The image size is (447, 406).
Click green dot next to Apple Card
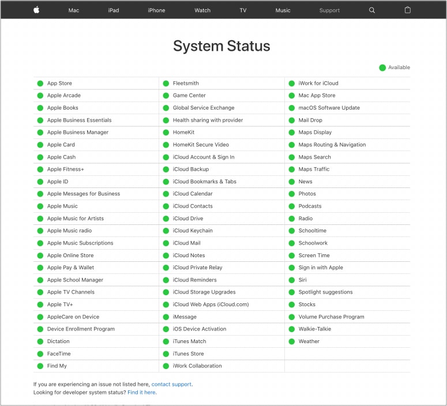[x=40, y=145]
